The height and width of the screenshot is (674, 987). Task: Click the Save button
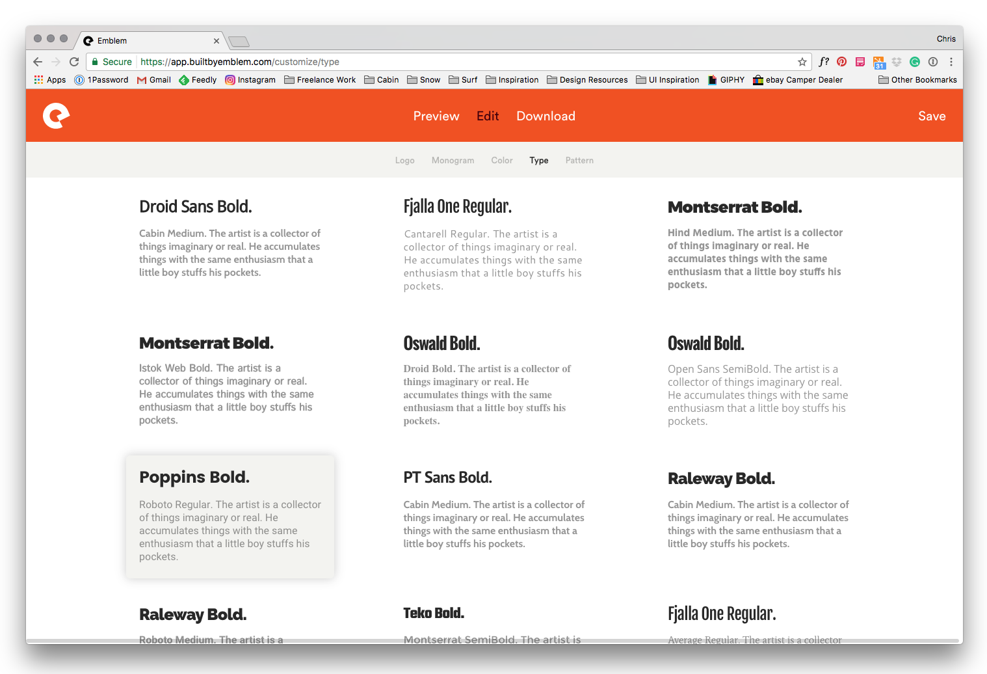932,116
